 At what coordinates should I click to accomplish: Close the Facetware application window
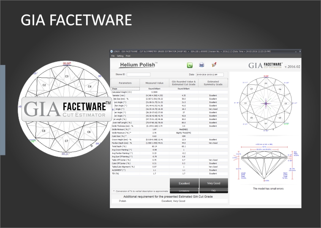300,52
